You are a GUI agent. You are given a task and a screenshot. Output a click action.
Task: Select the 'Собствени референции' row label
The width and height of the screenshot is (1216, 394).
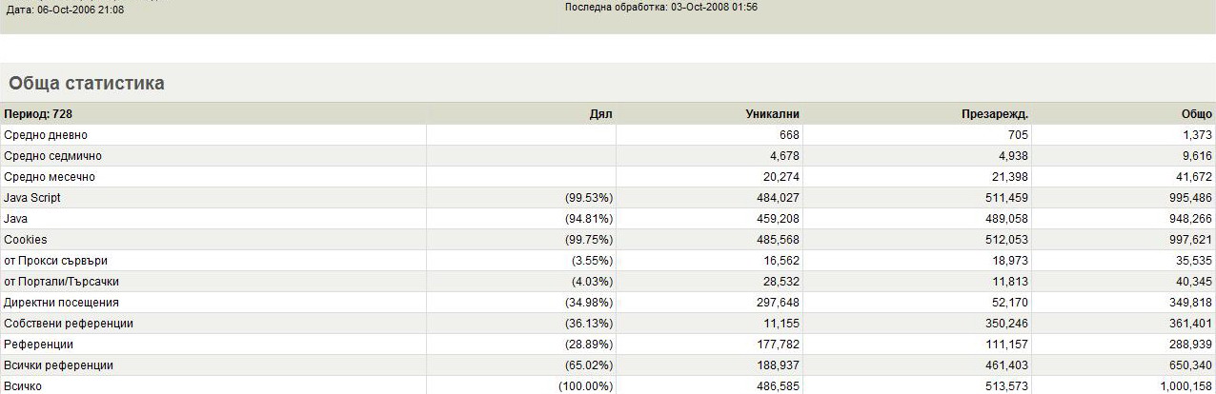click(x=69, y=324)
